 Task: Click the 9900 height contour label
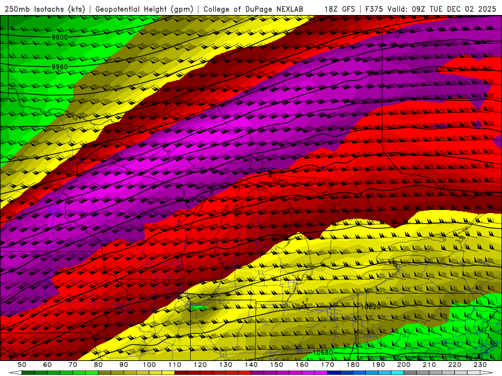click(x=60, y=38)
